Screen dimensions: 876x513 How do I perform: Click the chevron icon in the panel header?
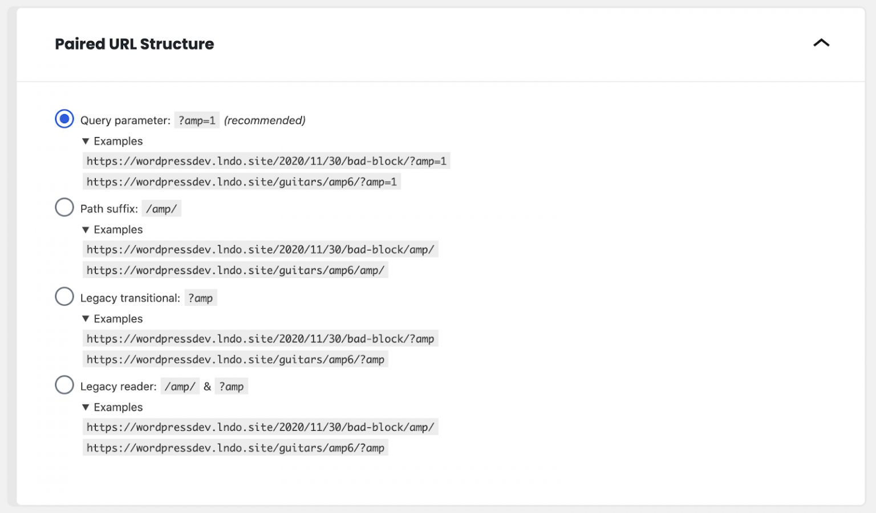tap(821, 43)
